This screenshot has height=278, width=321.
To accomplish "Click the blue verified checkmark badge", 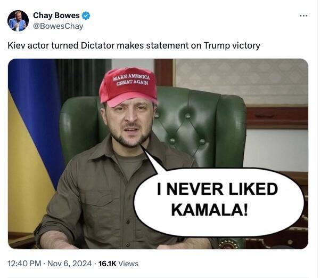I will pos(86,15).
